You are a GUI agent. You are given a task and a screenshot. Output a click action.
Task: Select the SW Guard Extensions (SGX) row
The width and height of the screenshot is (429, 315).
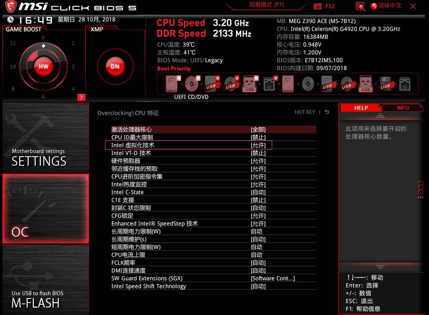click(214, 278)
